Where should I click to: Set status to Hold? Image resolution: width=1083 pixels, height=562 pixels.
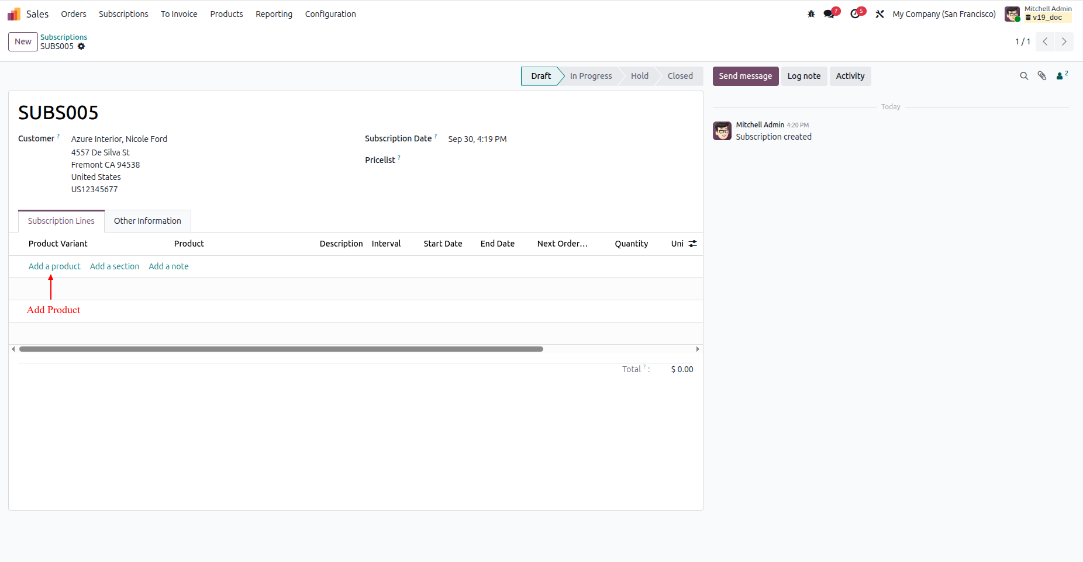click(x=640, y=76)
